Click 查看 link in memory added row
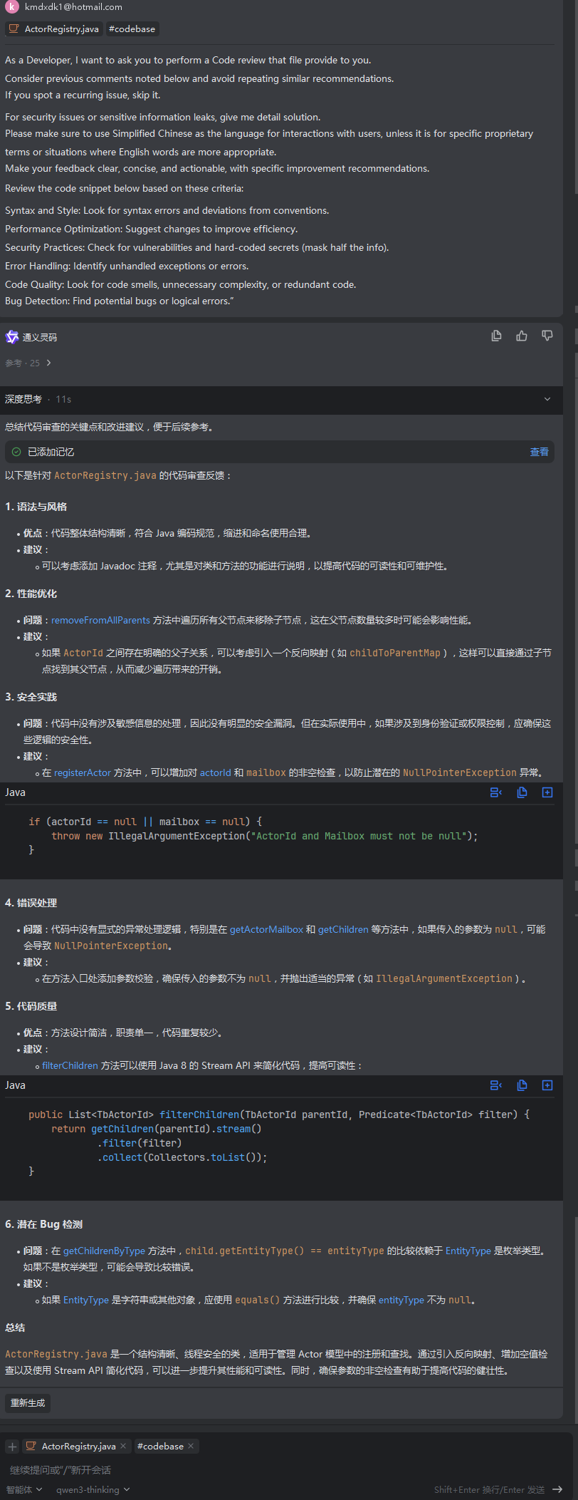 pos(539,452)
